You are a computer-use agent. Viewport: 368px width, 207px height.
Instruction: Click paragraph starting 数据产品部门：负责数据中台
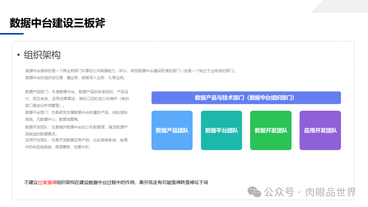(77, 98)
